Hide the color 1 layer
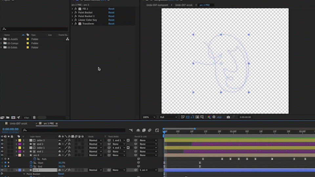315x177 pixels. (x=2, y=148)
